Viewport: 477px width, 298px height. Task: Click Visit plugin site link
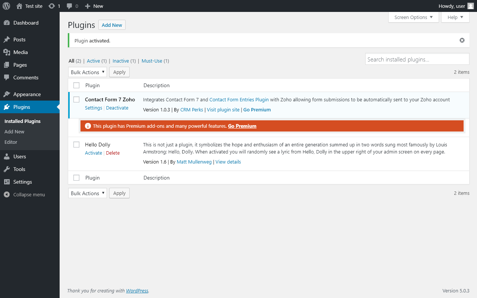223,110
